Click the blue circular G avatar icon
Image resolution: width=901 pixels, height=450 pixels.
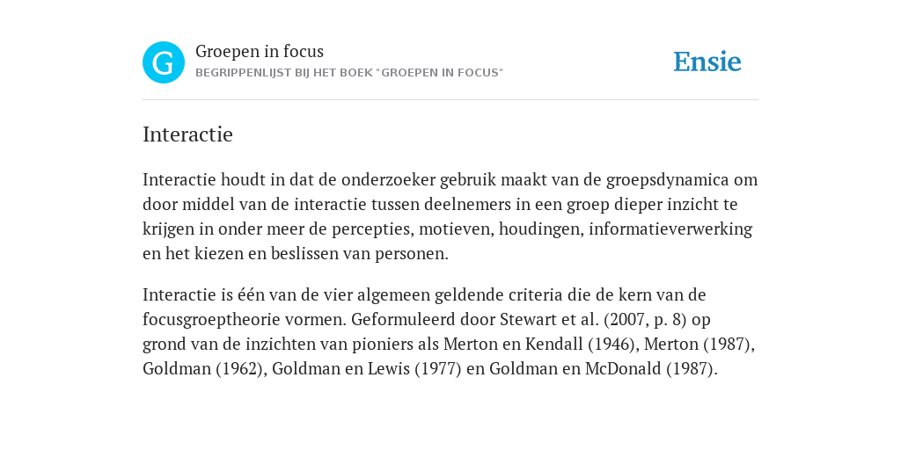click(x=164, y=62)
